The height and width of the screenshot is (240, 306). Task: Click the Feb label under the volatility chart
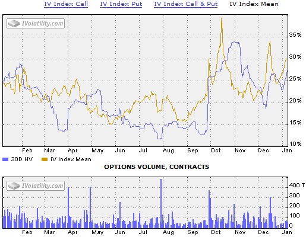tap(27, 151)
